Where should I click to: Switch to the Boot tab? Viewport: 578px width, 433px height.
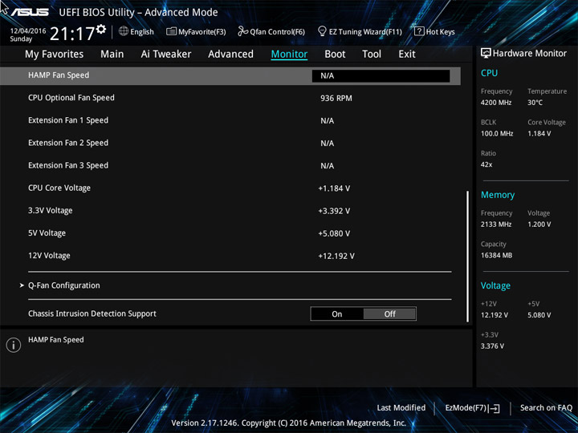click(335, 55)
